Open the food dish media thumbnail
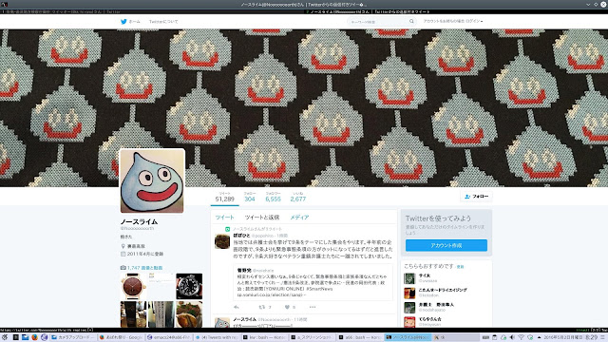This screenshot has width=608, height=342. 189,314
